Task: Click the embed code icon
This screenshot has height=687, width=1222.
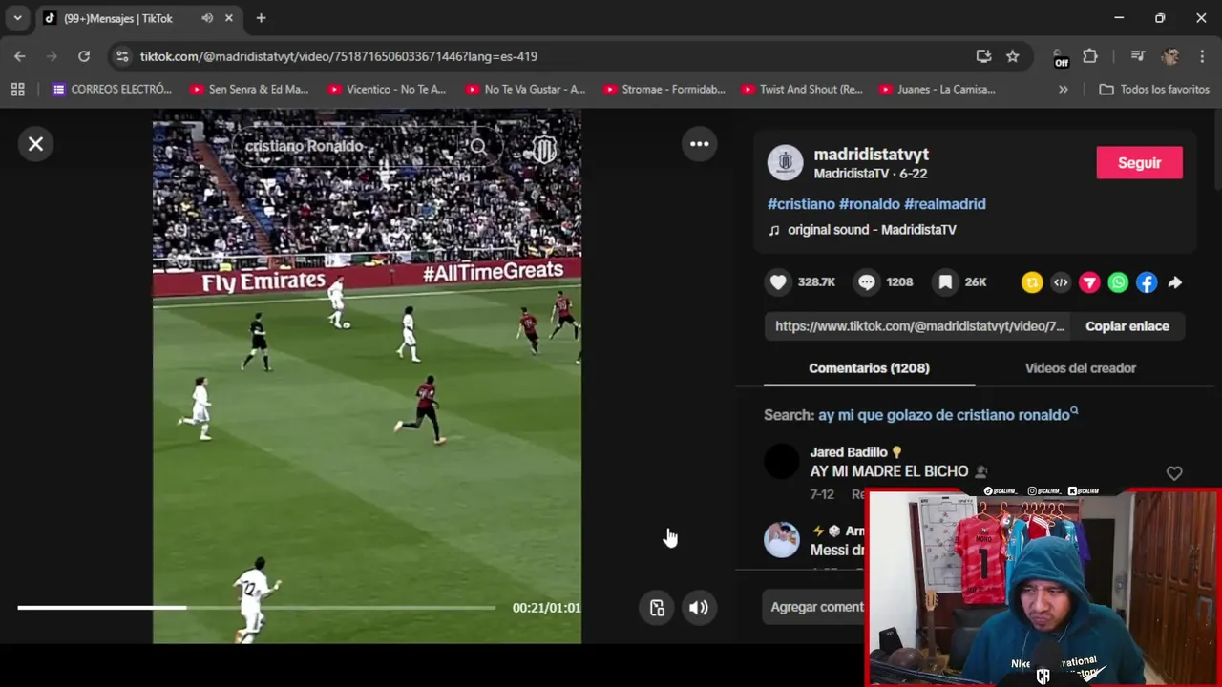Action: click(x=1061, y=282)
